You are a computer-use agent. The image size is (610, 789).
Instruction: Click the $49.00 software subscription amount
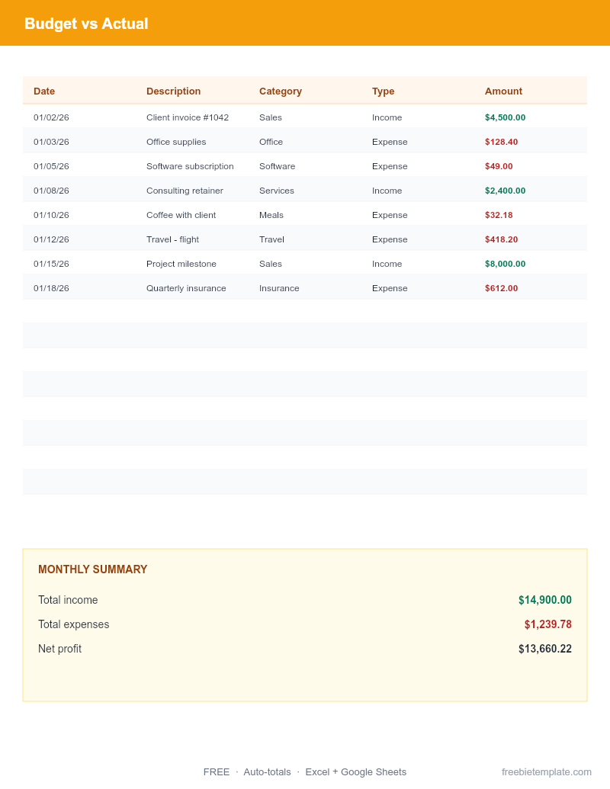[499, 166]
